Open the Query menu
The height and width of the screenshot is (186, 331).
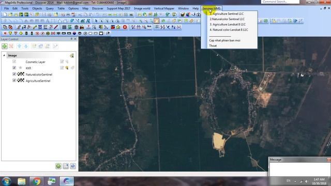[50, 8]
